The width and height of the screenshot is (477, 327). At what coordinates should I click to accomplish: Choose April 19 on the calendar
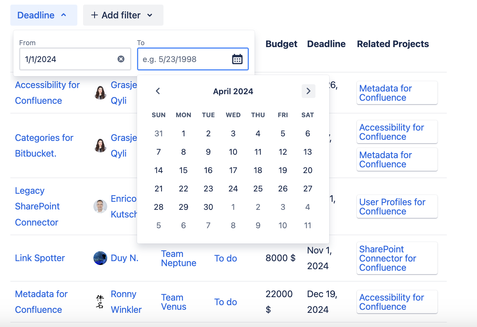[283, 170]
